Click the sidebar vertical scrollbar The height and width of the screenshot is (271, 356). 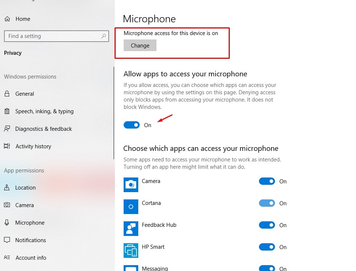pos(114,113)
